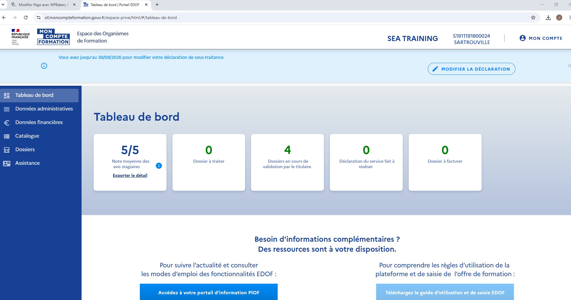Screen dimensions: 571x300
Task: Click Espace des Organismes de Formation text
Action: (x=103, y=37)
